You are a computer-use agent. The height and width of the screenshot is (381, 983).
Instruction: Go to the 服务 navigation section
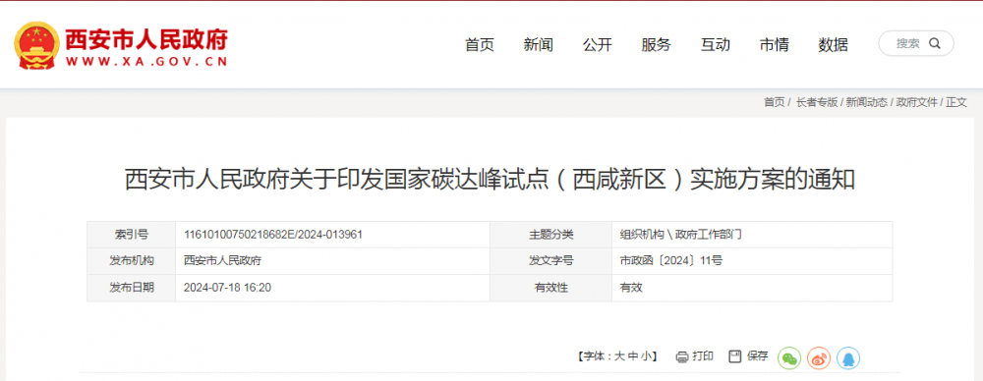(x=657, y=44)
